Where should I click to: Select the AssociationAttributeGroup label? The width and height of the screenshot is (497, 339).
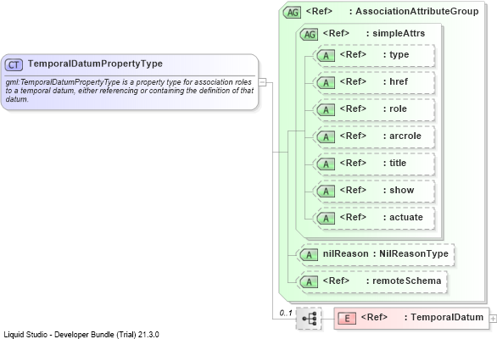417,11
